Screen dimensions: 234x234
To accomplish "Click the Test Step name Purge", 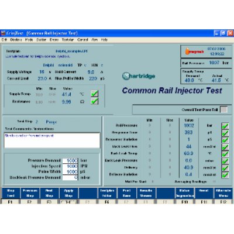I will (x=51, y=122).
